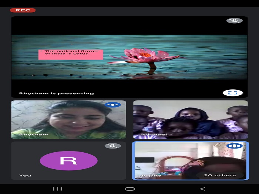259x194 pixels.
Task: Tap the audio indicator on Arpita's tile
Action: [x=235, y=146]
